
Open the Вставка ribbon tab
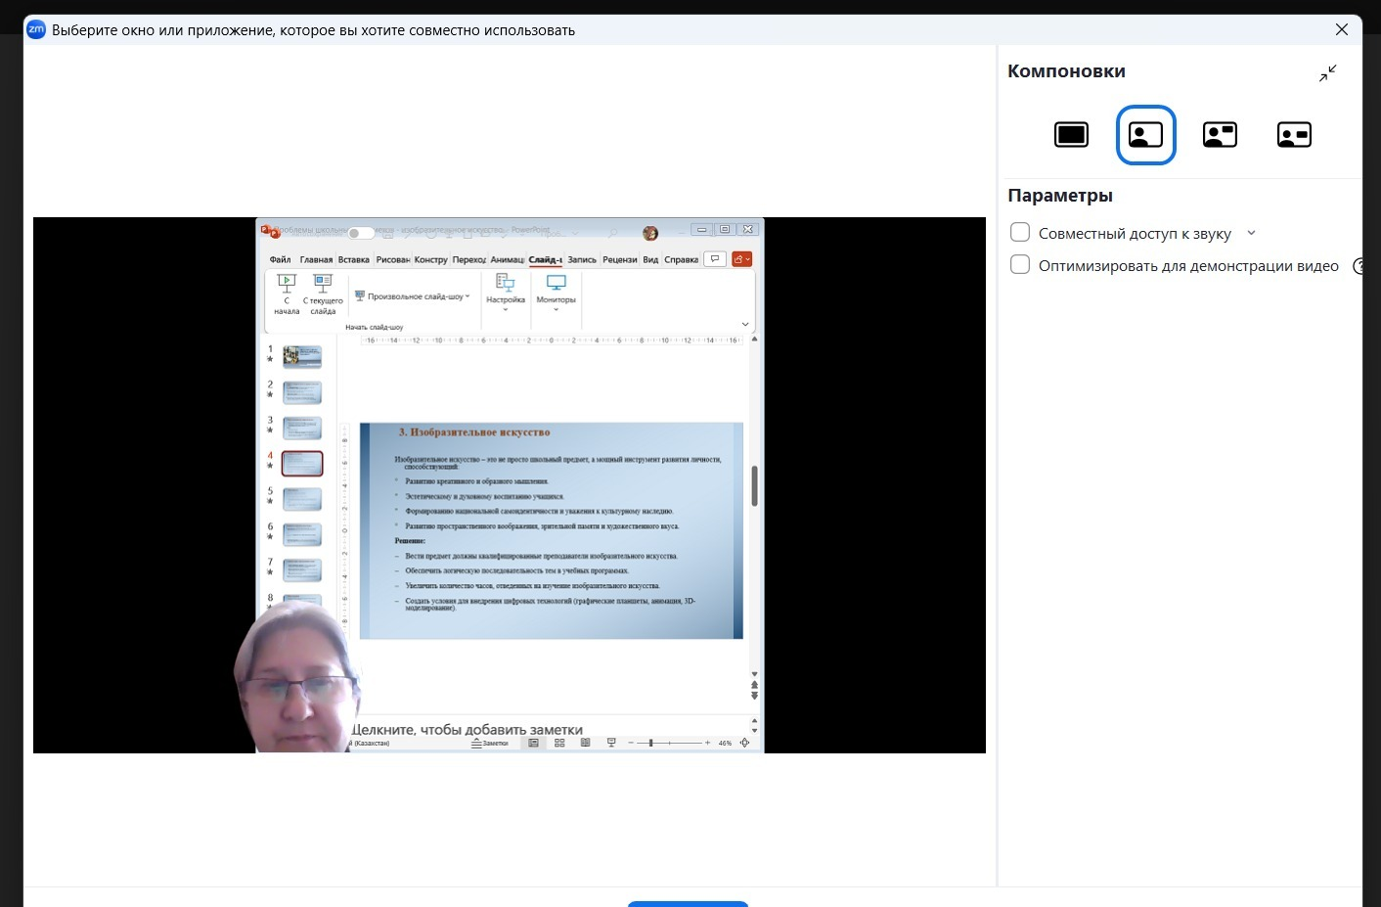coord(353,260)
